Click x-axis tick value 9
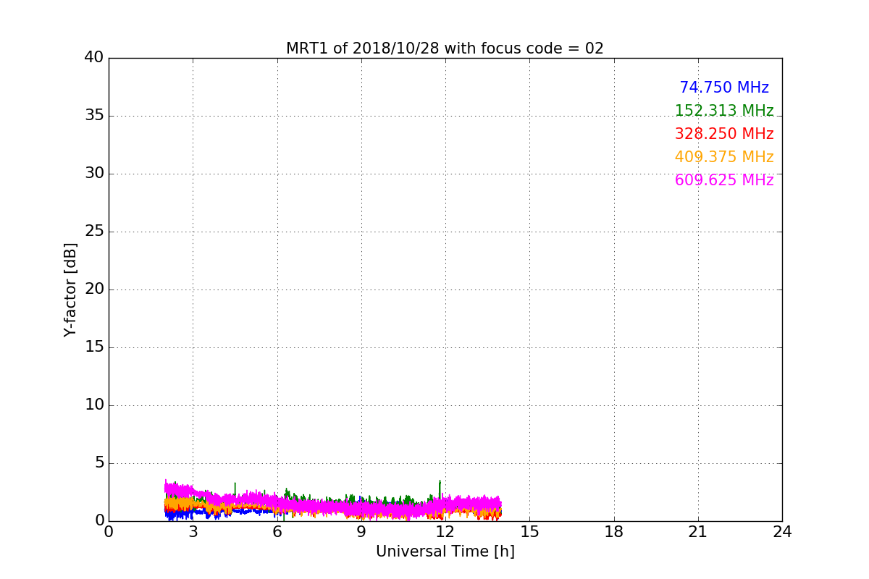The height and width of the screenshot is (579, 869). 361,531
